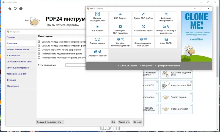Open Почтовый интерфейс settings
This screenshot has height=132, width=220.
[x=21, y=68]
